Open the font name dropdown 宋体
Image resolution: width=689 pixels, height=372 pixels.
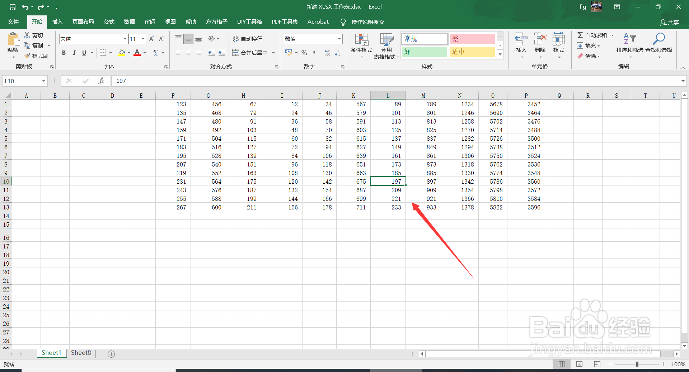coord(125,39)
